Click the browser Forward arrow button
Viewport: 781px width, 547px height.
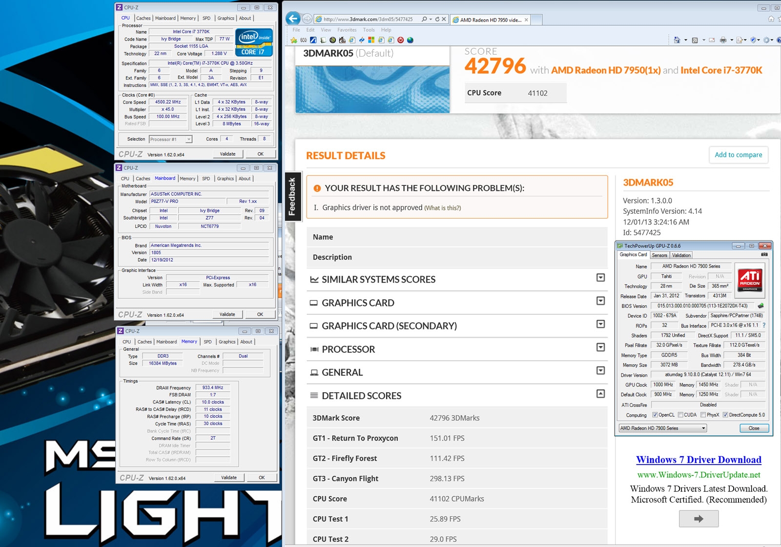click(x=307, y=19)
